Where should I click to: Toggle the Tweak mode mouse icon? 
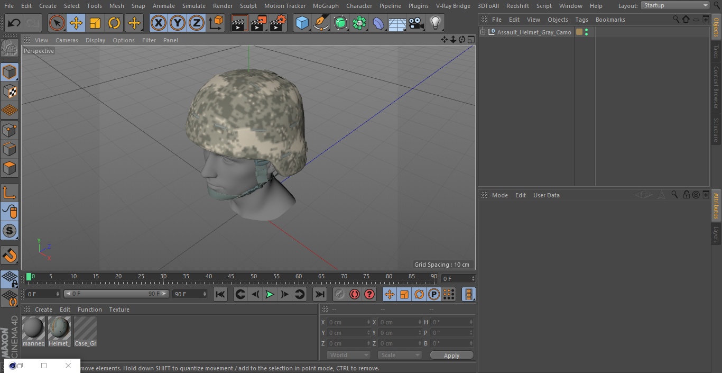10,212
